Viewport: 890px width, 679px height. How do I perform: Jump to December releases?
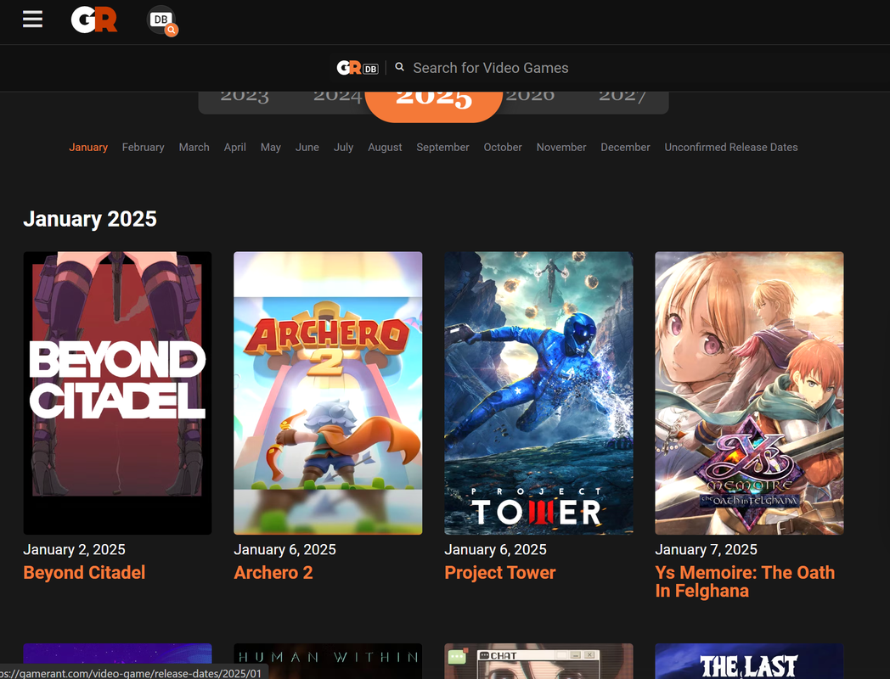coord(626,148)
